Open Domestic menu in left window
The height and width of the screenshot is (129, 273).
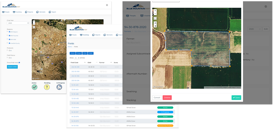coord(41,12)
